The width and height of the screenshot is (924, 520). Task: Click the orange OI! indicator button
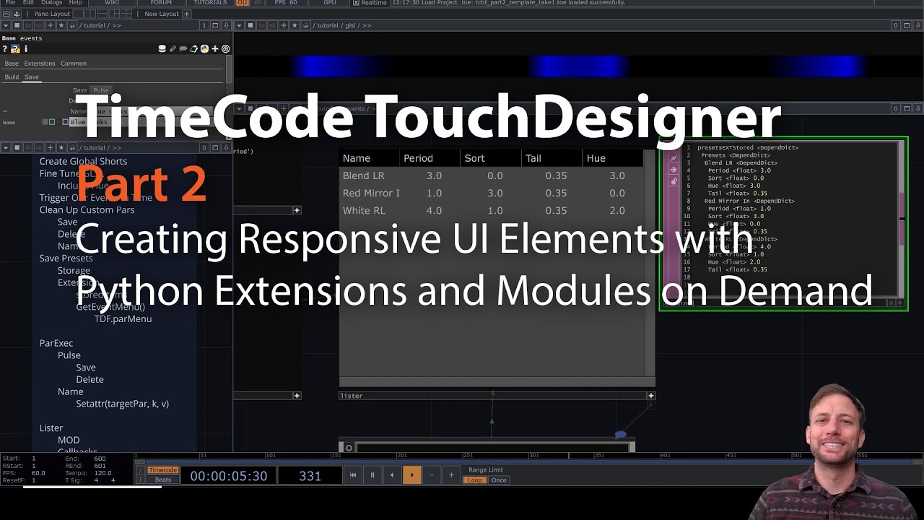[243, 3]
